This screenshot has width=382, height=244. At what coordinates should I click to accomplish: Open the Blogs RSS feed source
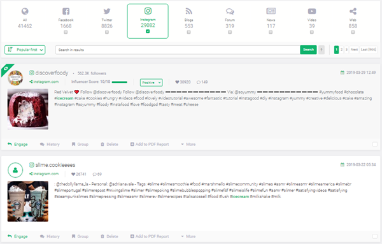[189, 11]
